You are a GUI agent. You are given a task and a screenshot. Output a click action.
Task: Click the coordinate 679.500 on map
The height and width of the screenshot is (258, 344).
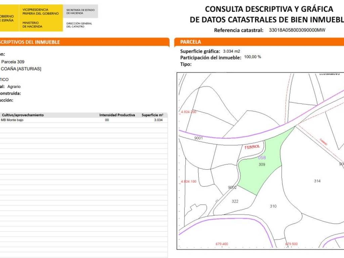(292, 244)
